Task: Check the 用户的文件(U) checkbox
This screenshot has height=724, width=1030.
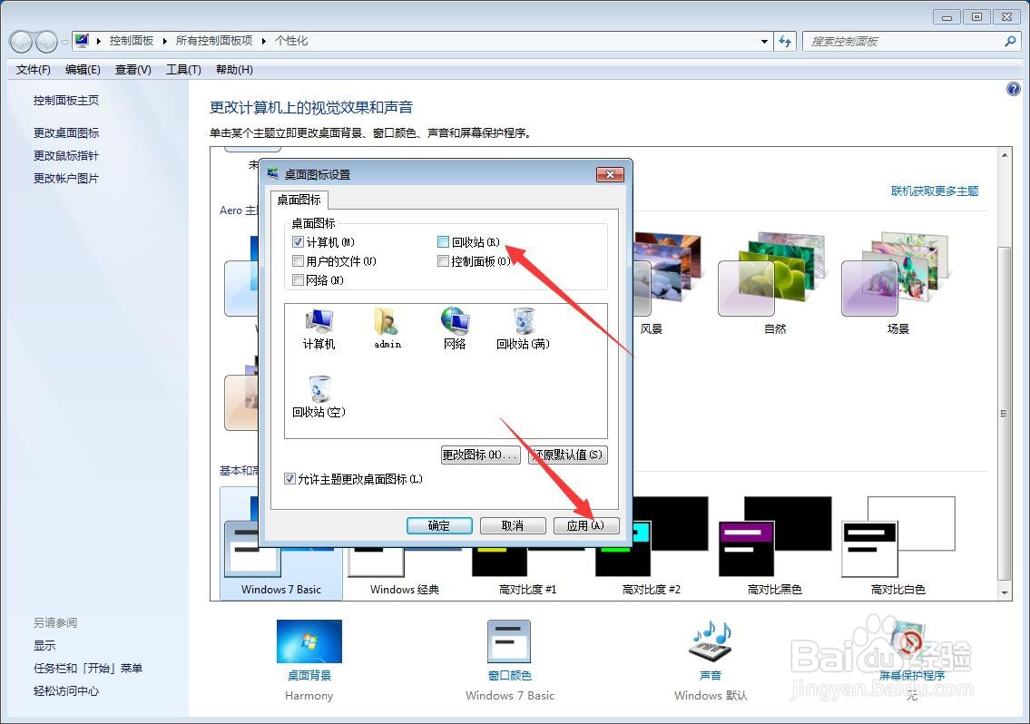Action: (x=298, y=260)
